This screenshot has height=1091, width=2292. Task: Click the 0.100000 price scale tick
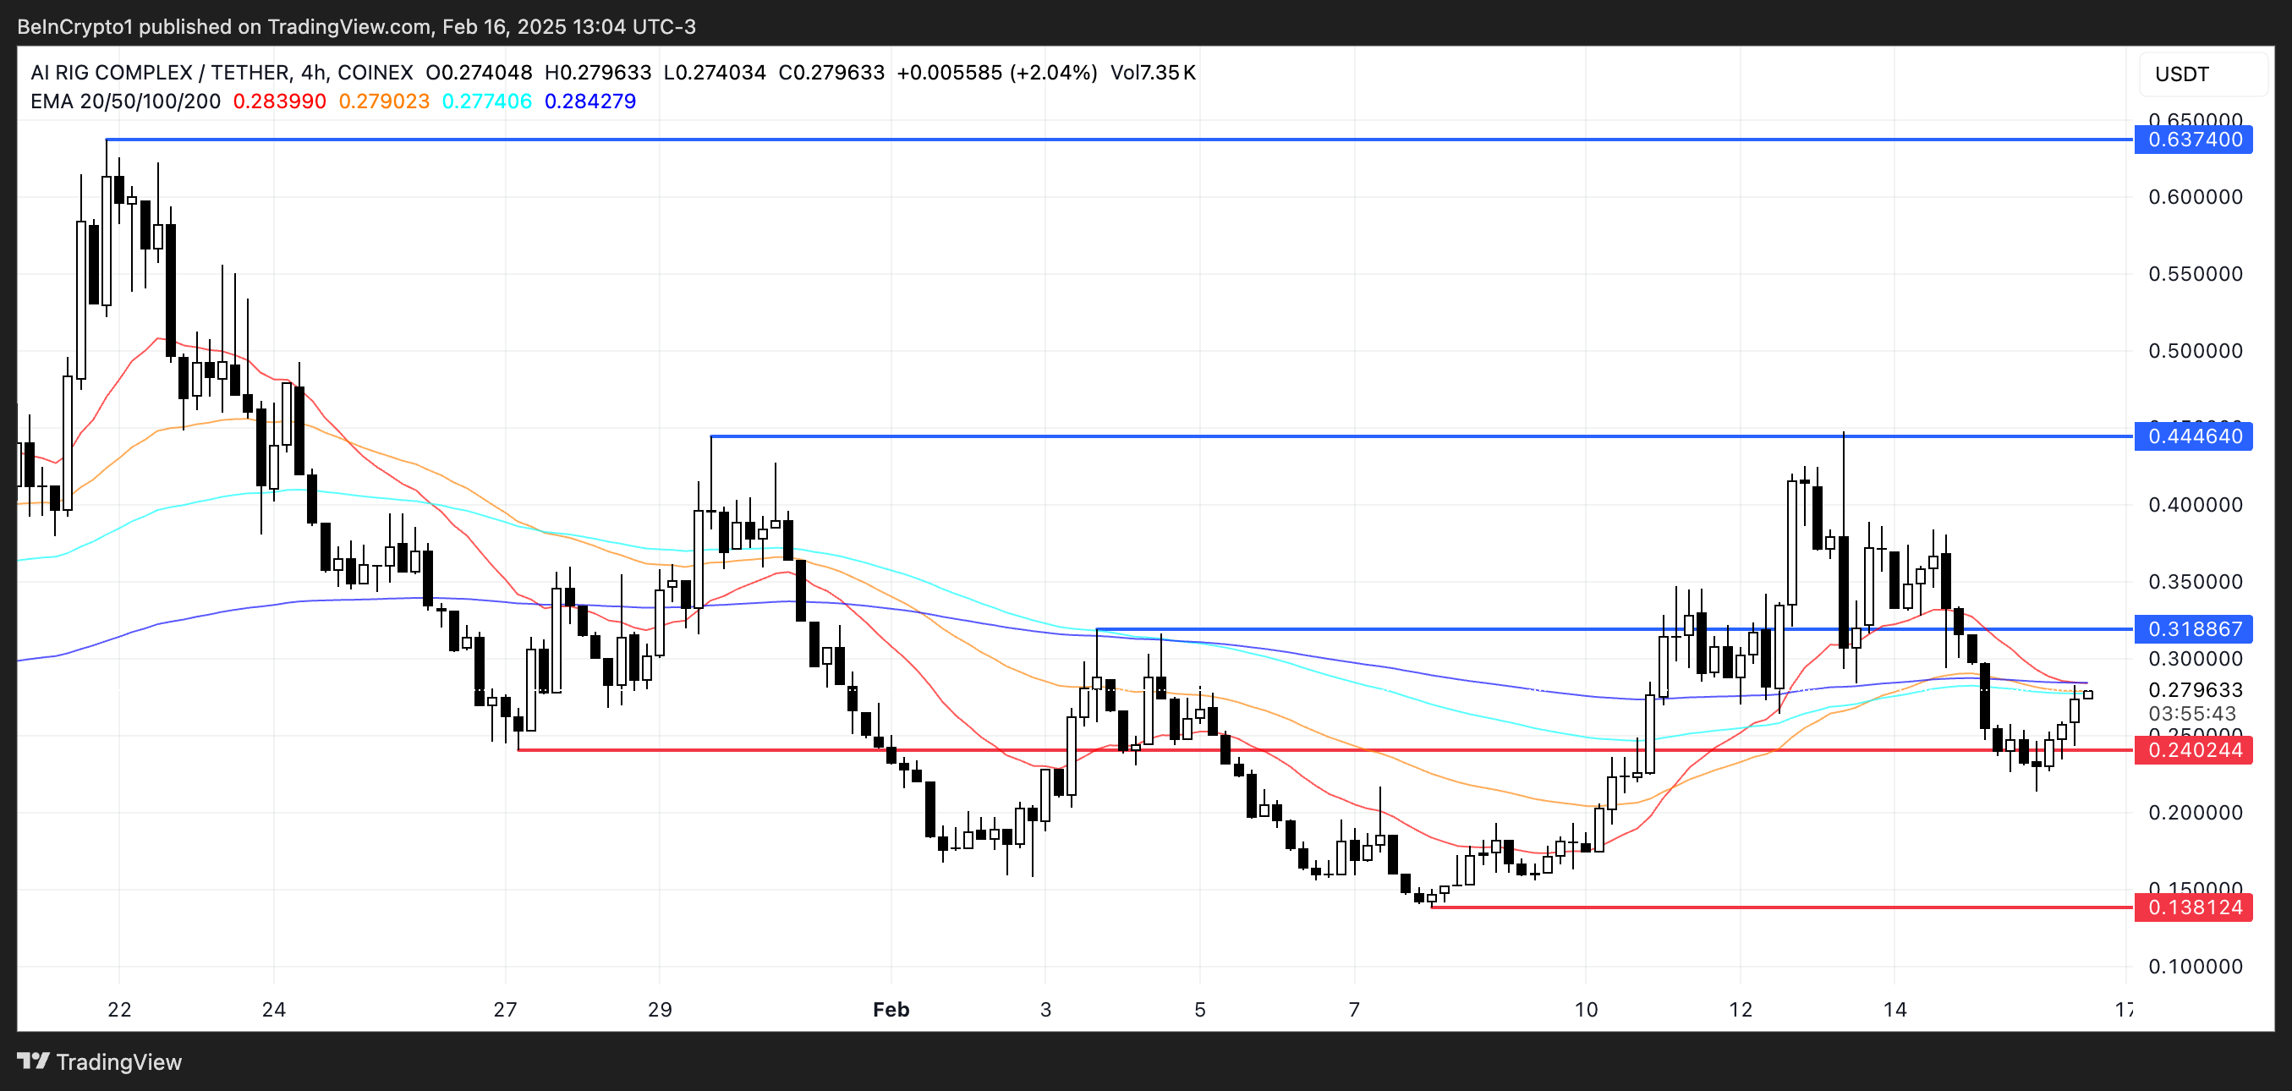pyautogui.click(x=2195, y=967)
